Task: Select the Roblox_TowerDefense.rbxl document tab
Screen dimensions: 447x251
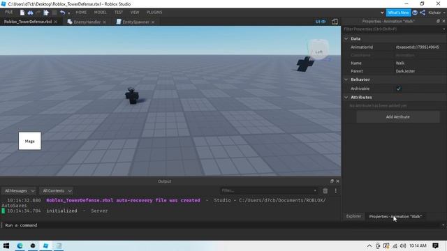Action: click(28, 22)
